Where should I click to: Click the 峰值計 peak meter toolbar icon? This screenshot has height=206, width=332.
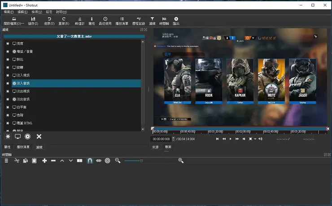(79, 21)
